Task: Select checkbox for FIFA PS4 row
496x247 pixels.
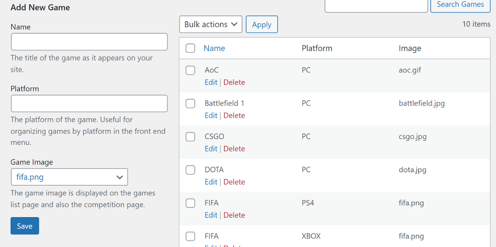Action: (190, 203)
